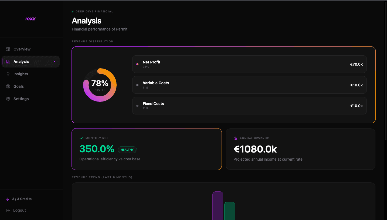This screenshot has width=387, height=220.
Task: Click the HEALTHY status badge
Action: point(127,150)
